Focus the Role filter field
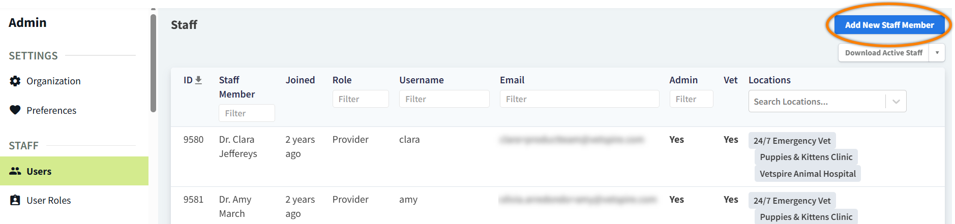The width and height of the screenshot is (955, 224). [361, 99]
